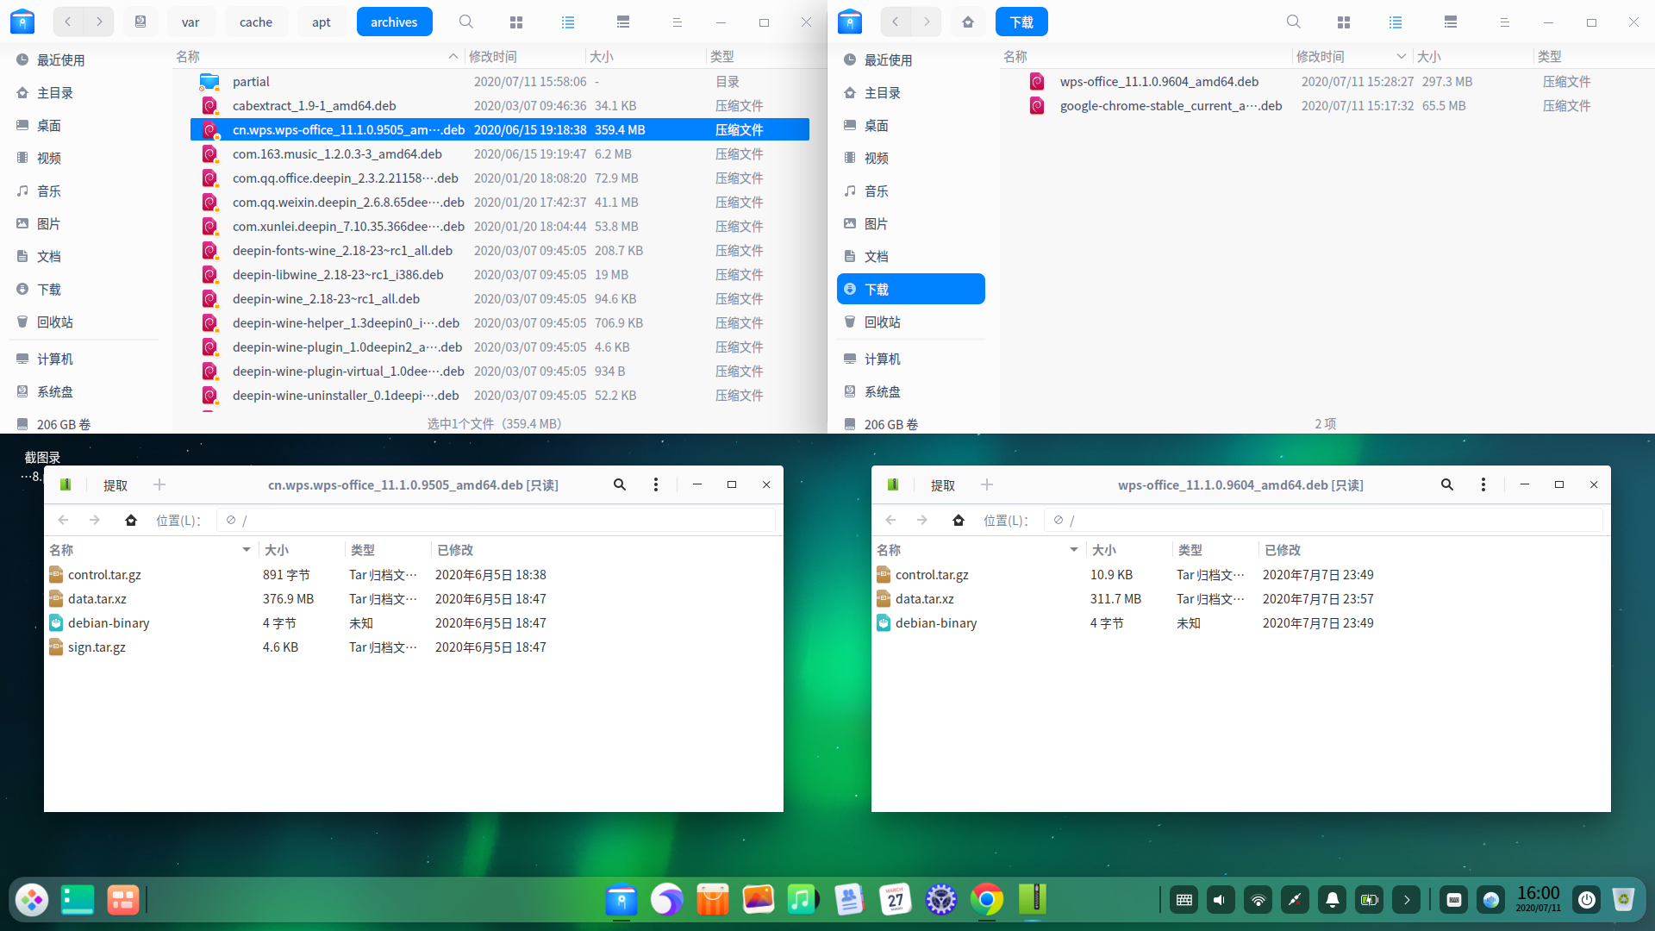Click add files plus button in right archive

click(x=987, y=485)
